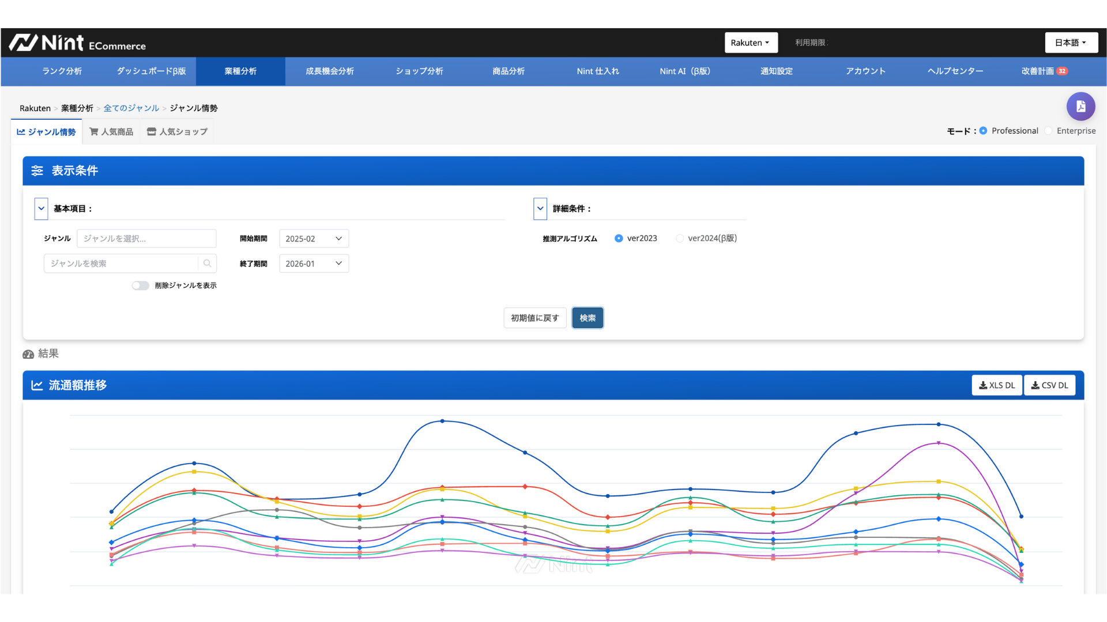Switch to the 商品分析 navigation tab
Screen dimensions: 1107x622
(x=508, y=71)
